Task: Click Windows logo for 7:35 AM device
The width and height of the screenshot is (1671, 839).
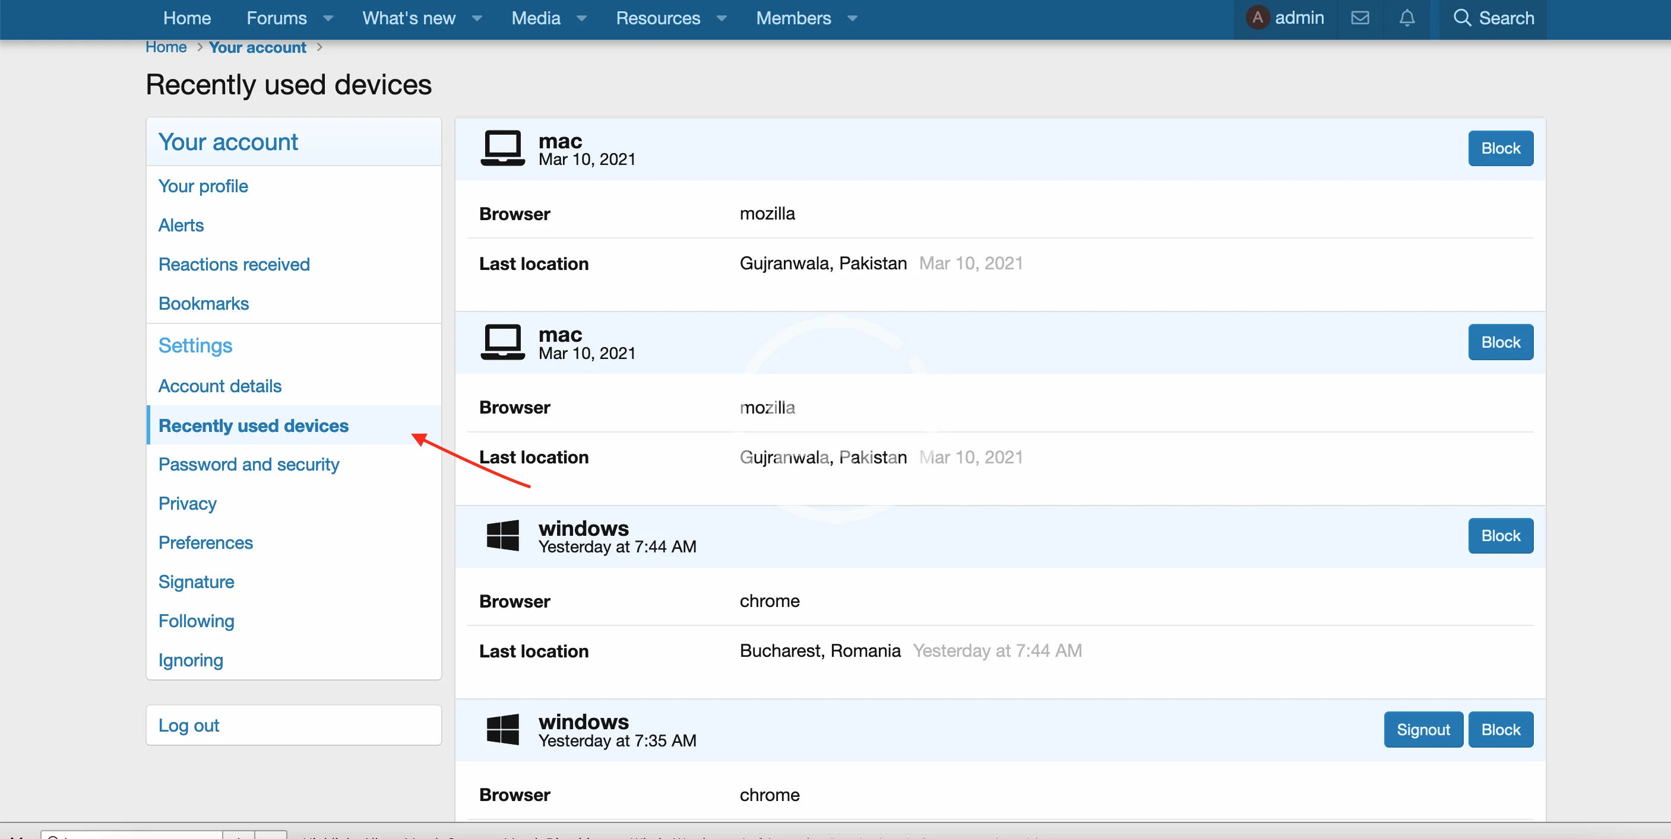Action: tap(502, 729)
